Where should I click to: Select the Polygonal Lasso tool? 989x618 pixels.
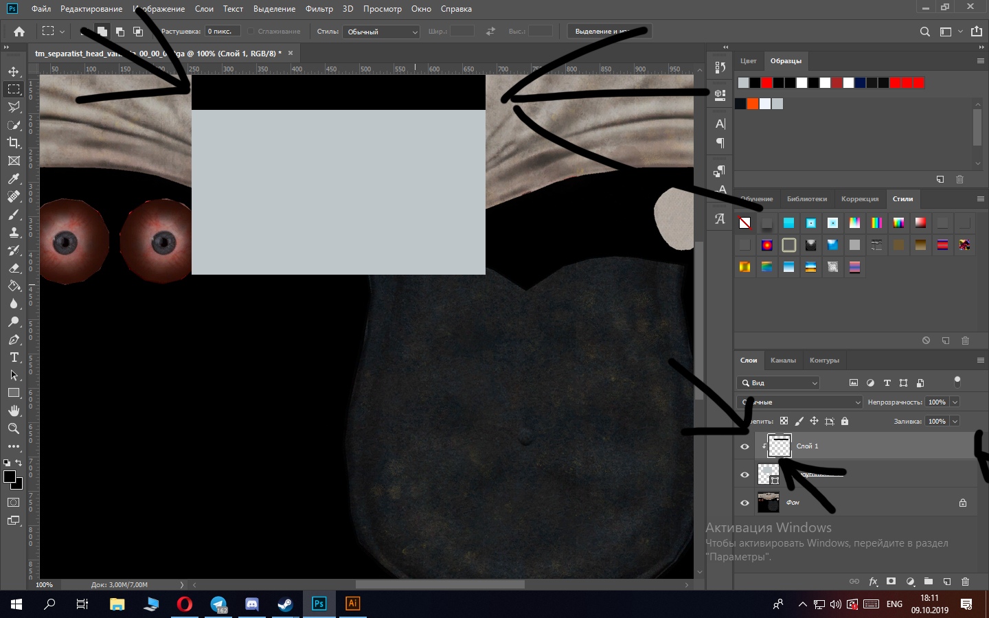coord(14,107)
